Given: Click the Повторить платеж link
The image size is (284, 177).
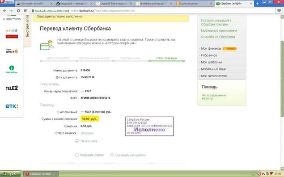Looking at the screenshot, I should click(92, 155).
